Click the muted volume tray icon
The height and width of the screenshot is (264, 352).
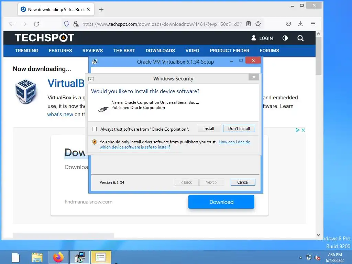[317, 257]
